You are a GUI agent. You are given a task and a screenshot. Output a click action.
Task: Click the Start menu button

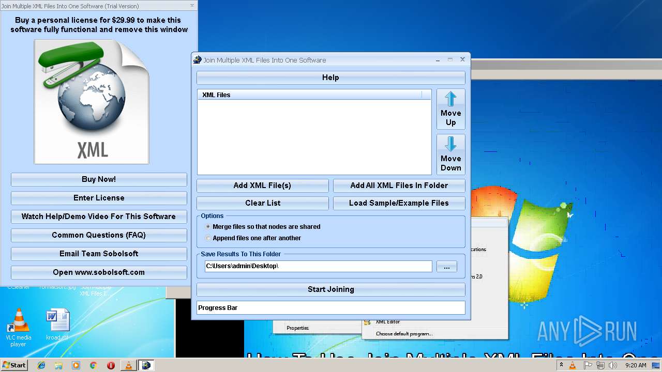click(14, 365)
